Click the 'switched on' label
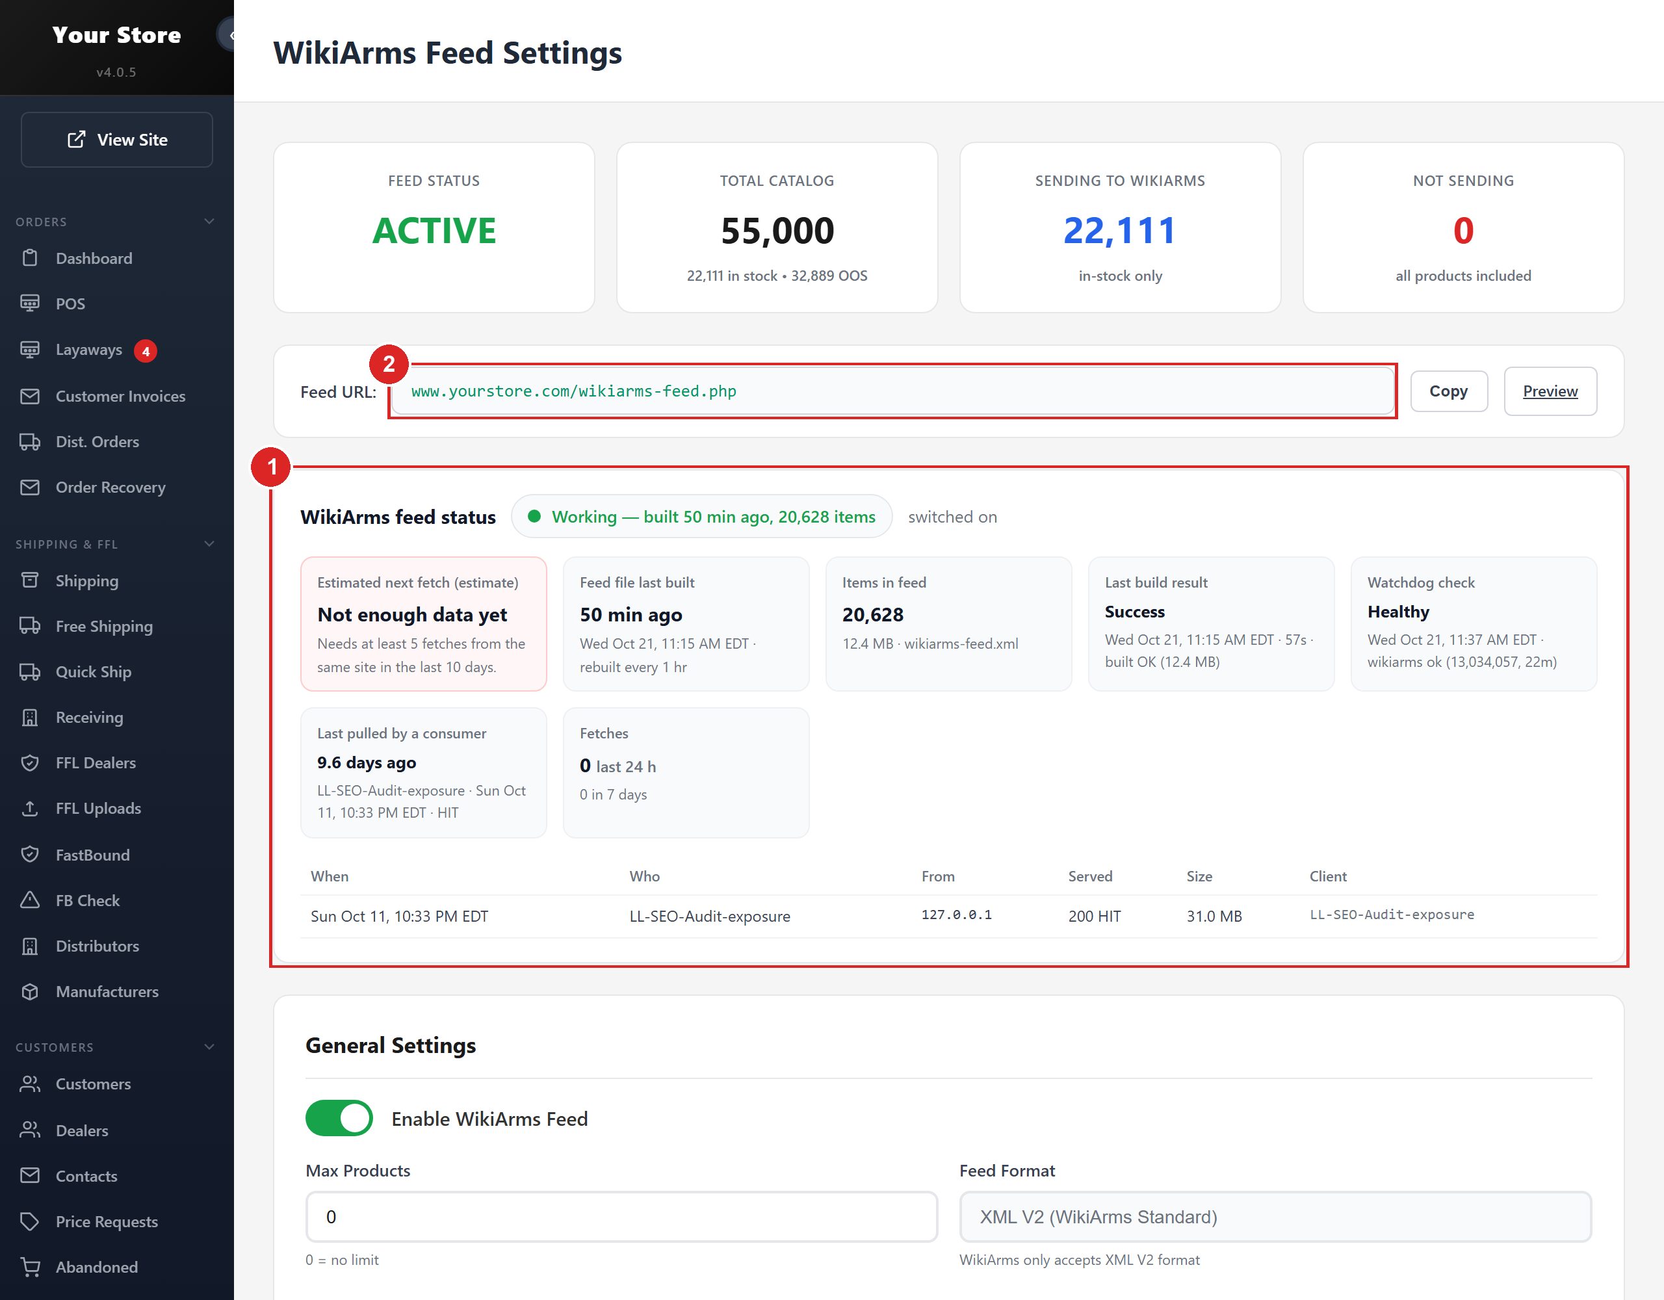Viewport: 1664px width, 1300px height. (x=952, y=517)
